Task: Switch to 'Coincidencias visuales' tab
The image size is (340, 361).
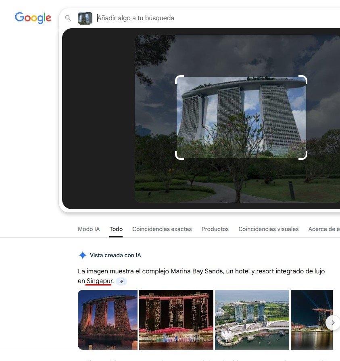Action: [268, 229]
